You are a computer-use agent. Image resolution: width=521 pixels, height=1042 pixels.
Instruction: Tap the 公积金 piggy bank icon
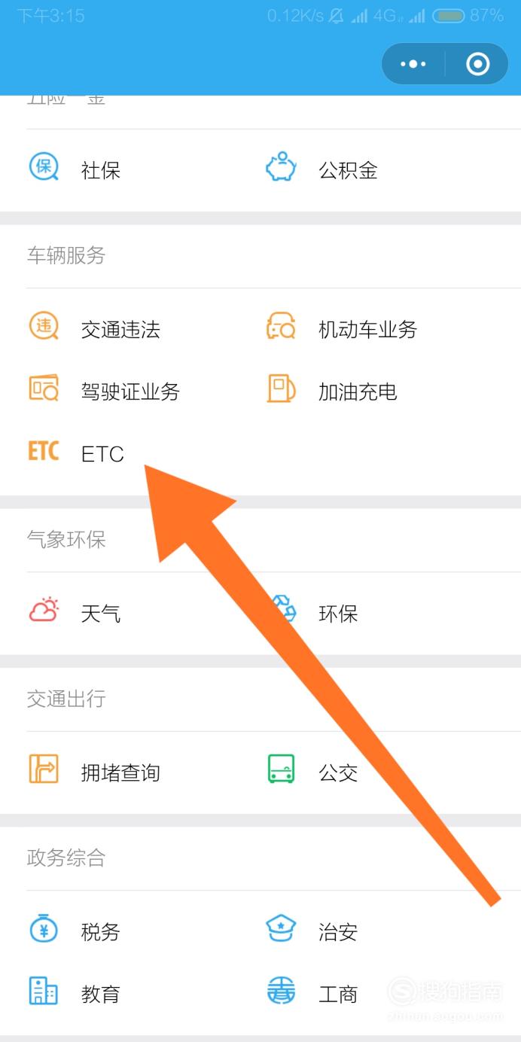point(281,166)
